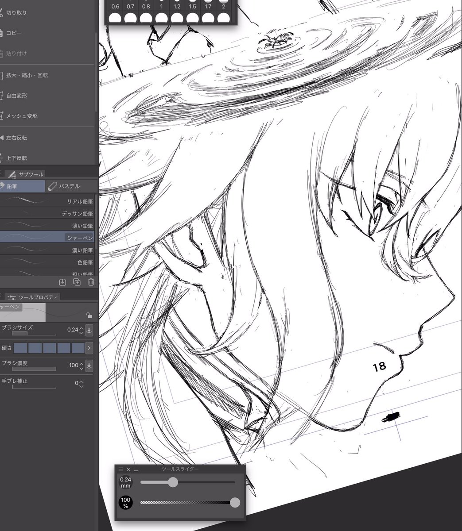
Task: Select the デッサン鉛筆 sub tool
Action: 47,213
